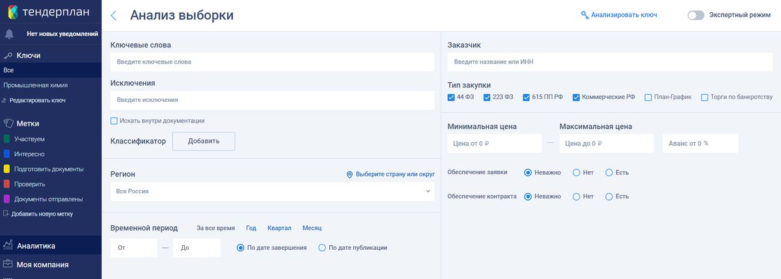Click the pencil icon for Редактировать ключ
Viewport: 781px width, 279px height.
coord(4,101)
